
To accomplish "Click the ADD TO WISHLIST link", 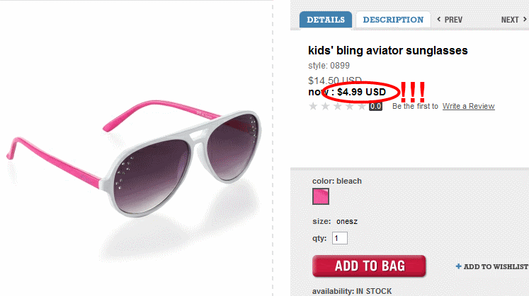I will tap(496, 266).
